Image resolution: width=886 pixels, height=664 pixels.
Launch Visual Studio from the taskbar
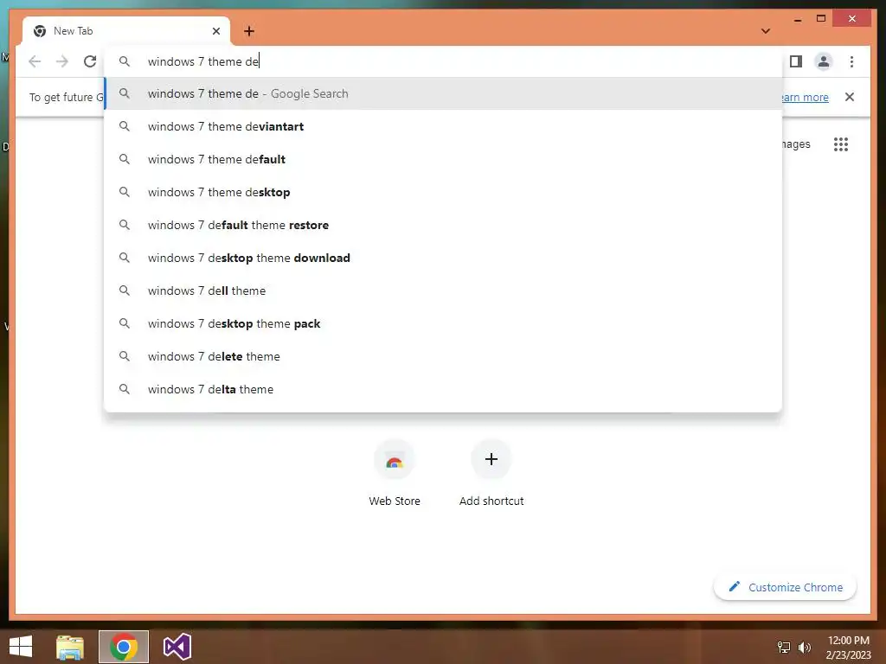[x=177, y=647]
